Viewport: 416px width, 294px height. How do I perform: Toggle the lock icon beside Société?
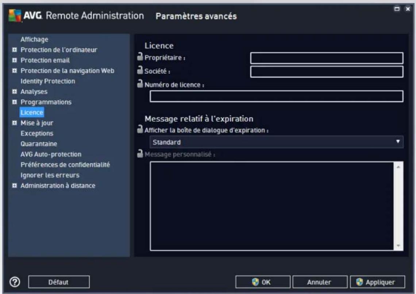point(140,70)
